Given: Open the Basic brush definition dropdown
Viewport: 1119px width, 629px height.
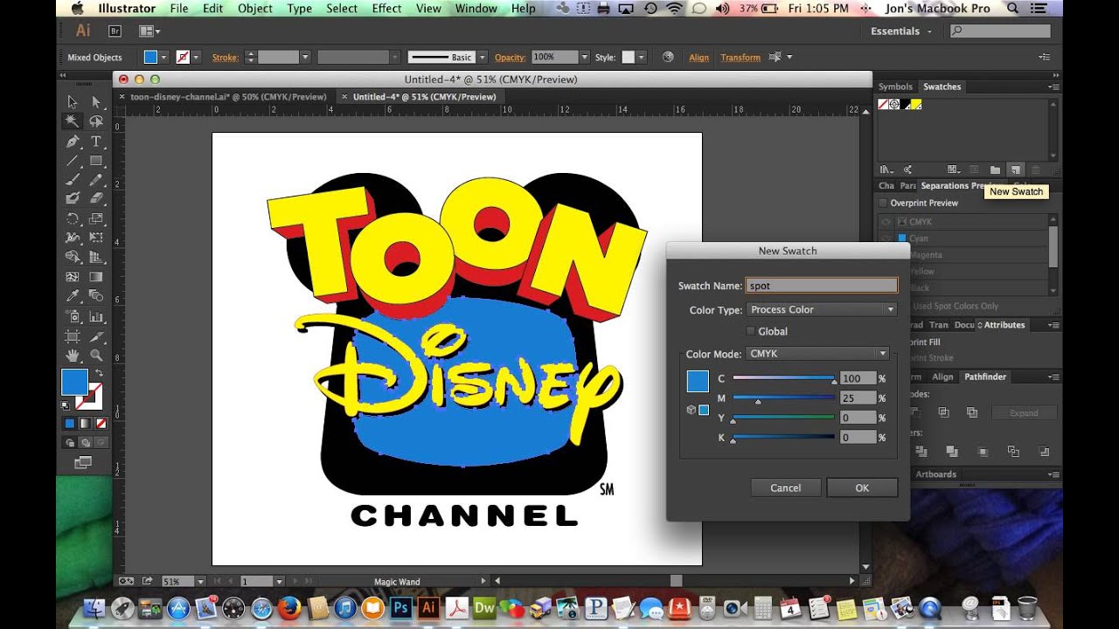Looking at the screenshot, I should pos(483,57).
